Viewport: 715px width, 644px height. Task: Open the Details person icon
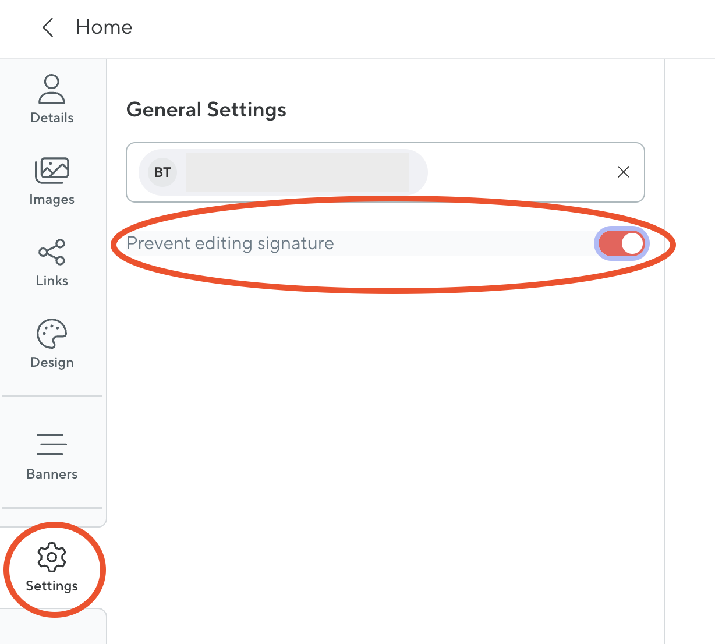click(x=52, y=89)
